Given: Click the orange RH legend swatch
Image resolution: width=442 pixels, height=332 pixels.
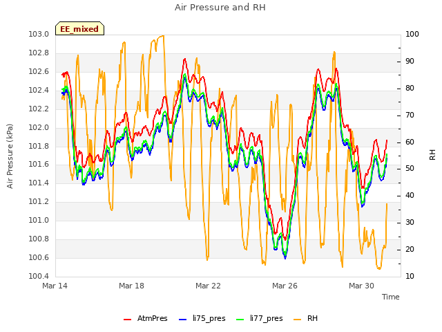Looking at the screenshot, I should click(x=298, y=320).
